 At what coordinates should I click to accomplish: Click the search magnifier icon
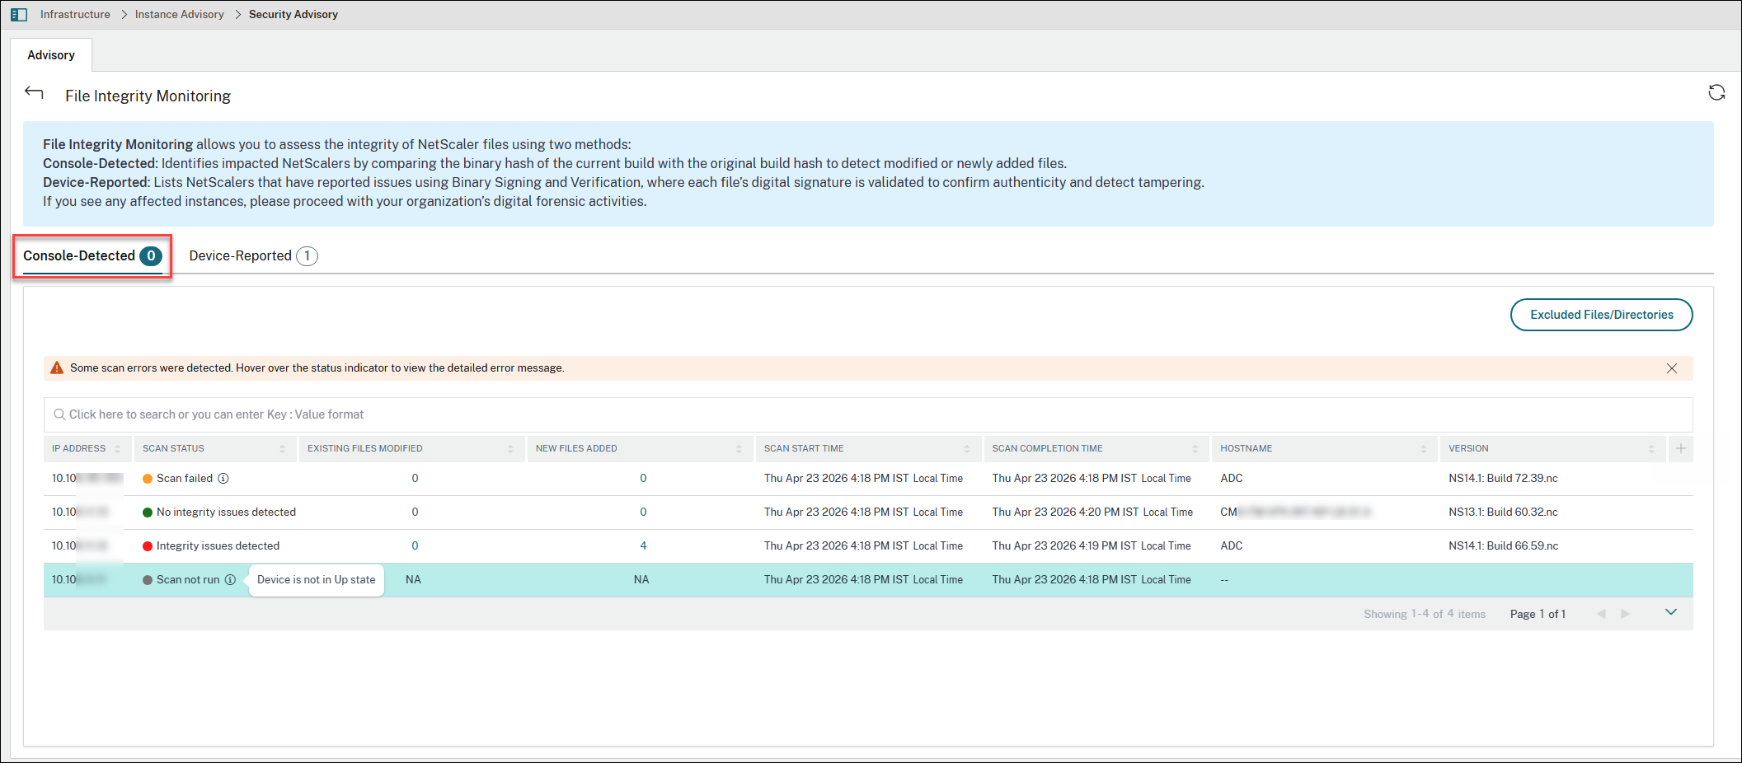[59, 414]
